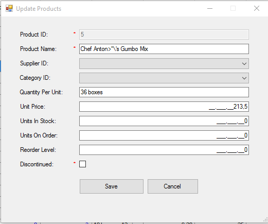The image size is (268, 224).
Task: Click the resize grip in dialog corner
Action: (265, 220)
